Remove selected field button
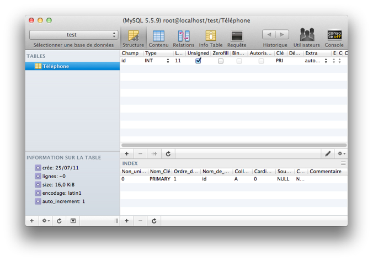The width and height of the screenshot is (373, 261). tap(140, 154)
